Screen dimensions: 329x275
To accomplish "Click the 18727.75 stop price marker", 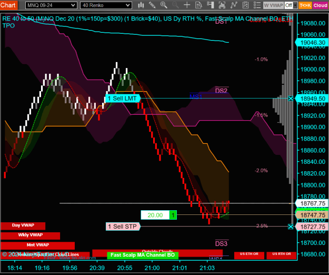I will [312, 227].
